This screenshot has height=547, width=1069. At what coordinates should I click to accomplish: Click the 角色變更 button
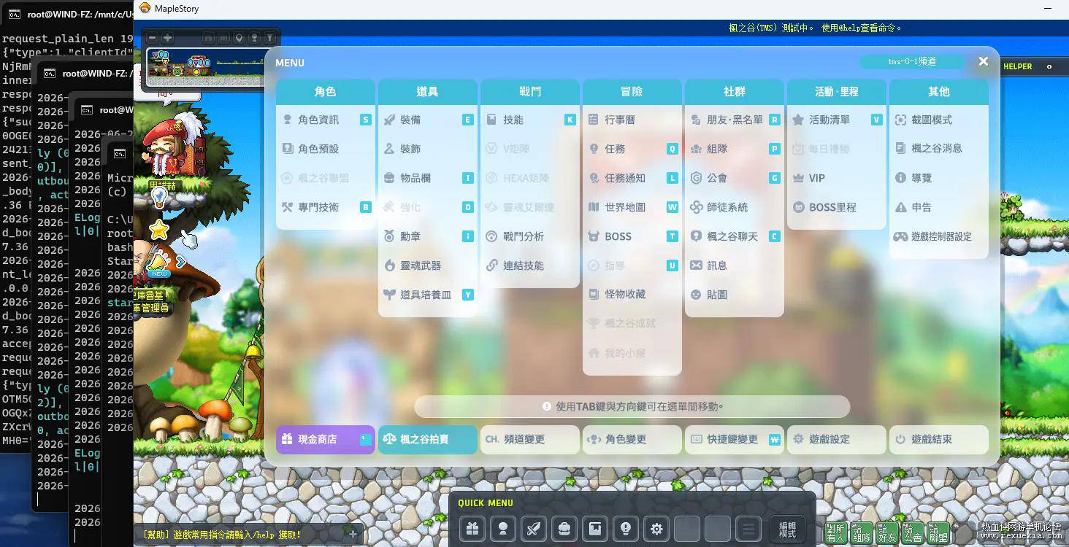point(632,440)
